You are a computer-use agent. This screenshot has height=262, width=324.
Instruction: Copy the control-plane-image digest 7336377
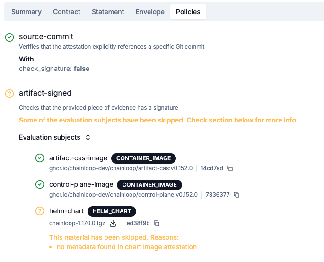pos(236,195)
